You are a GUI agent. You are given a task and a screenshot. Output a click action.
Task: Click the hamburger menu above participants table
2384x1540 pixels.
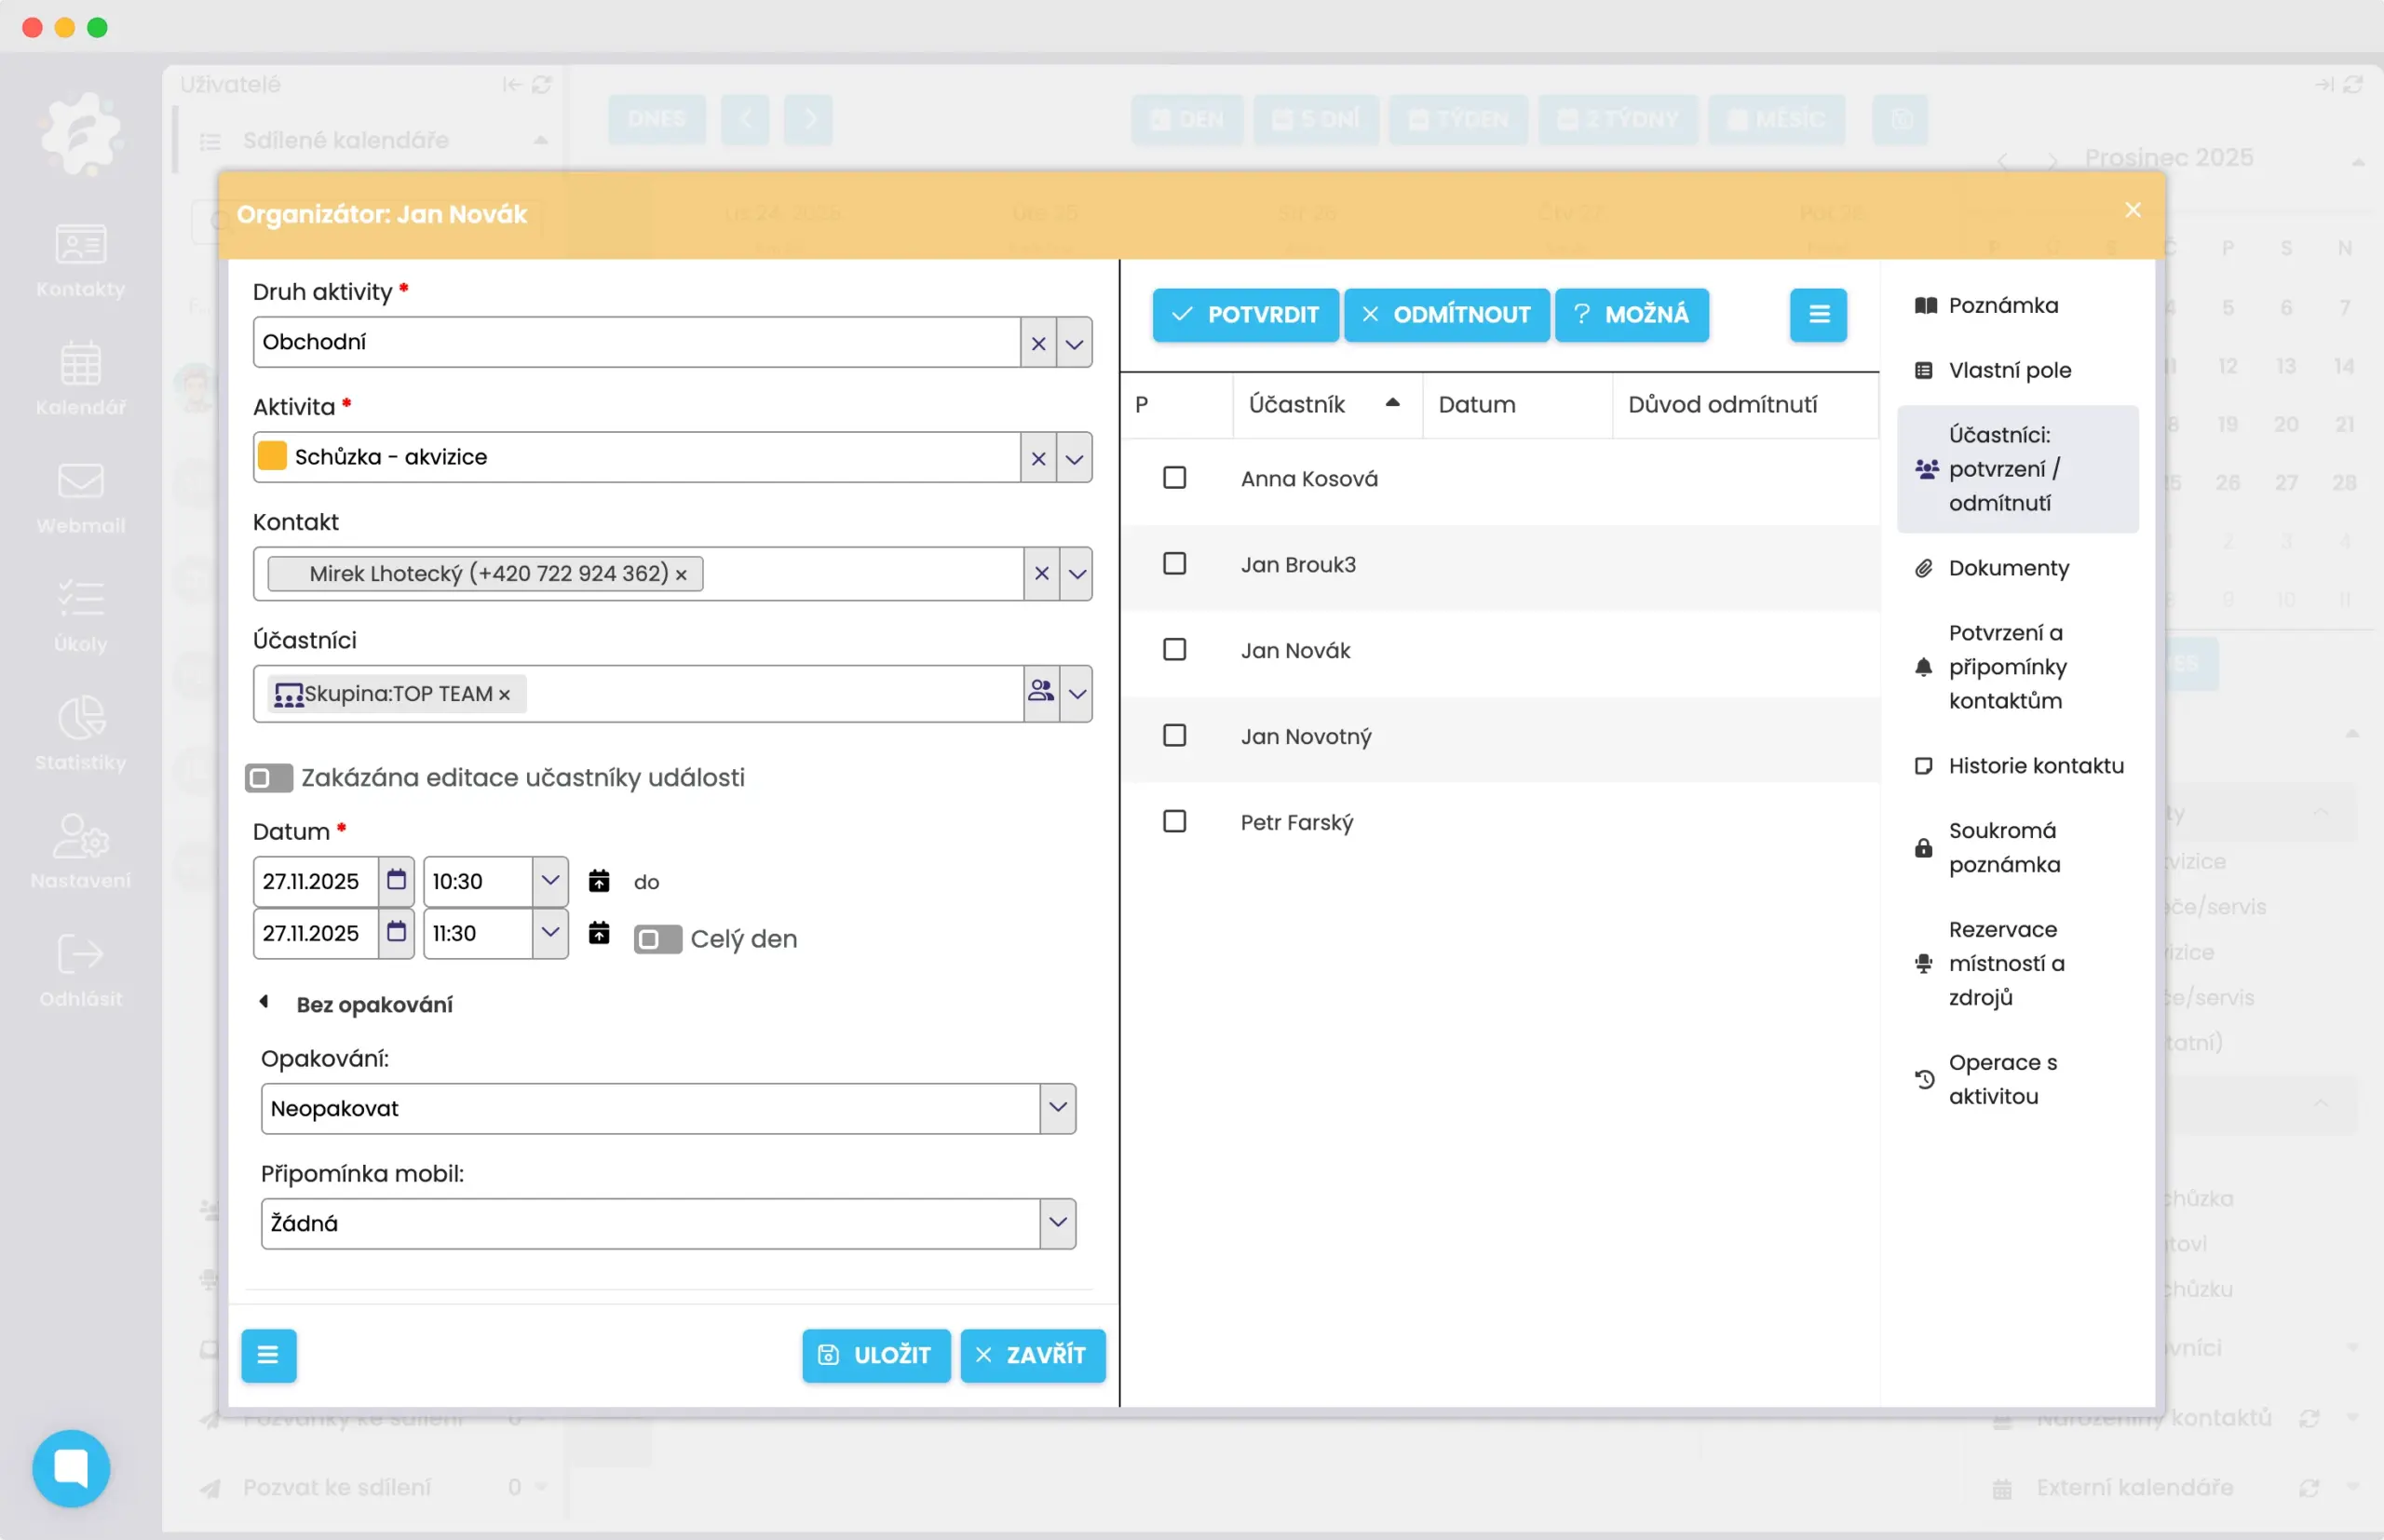point(1818,315)
